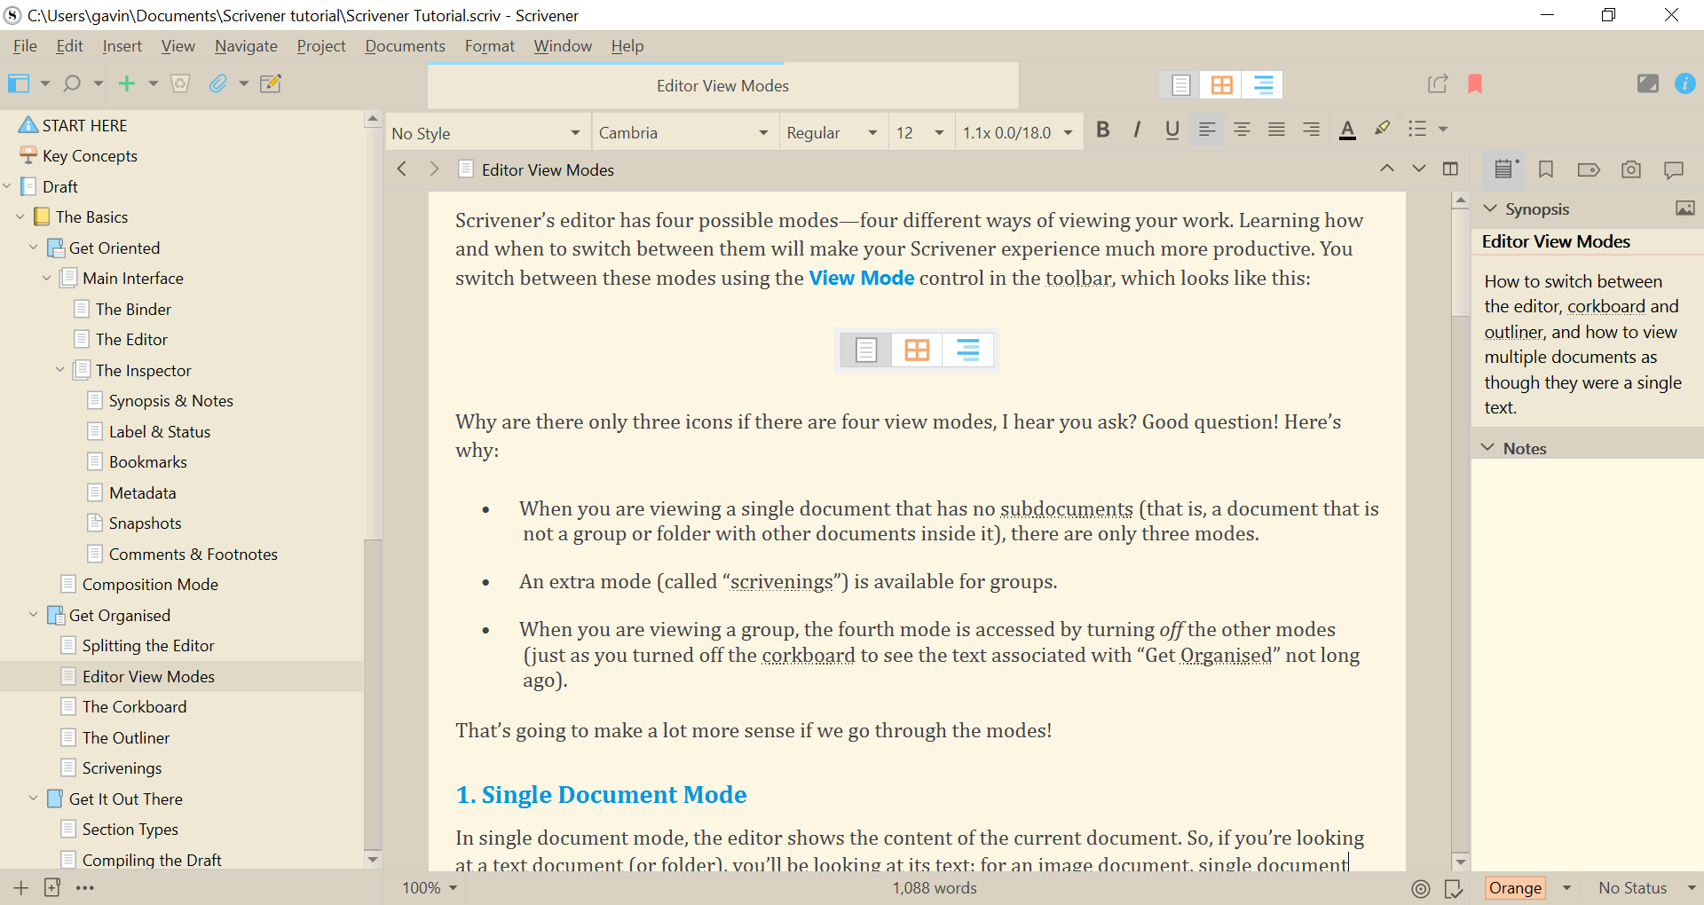Switch to outliner view mode

1263,85
